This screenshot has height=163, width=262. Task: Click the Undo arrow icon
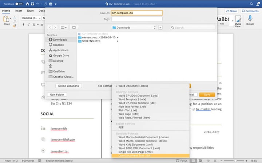pos(38,4)
